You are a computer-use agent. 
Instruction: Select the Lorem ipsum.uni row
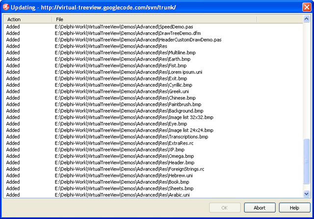[x=153, y=72]
